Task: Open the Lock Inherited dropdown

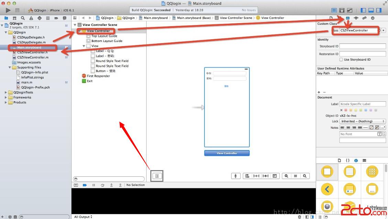Action: coord(363,122)
